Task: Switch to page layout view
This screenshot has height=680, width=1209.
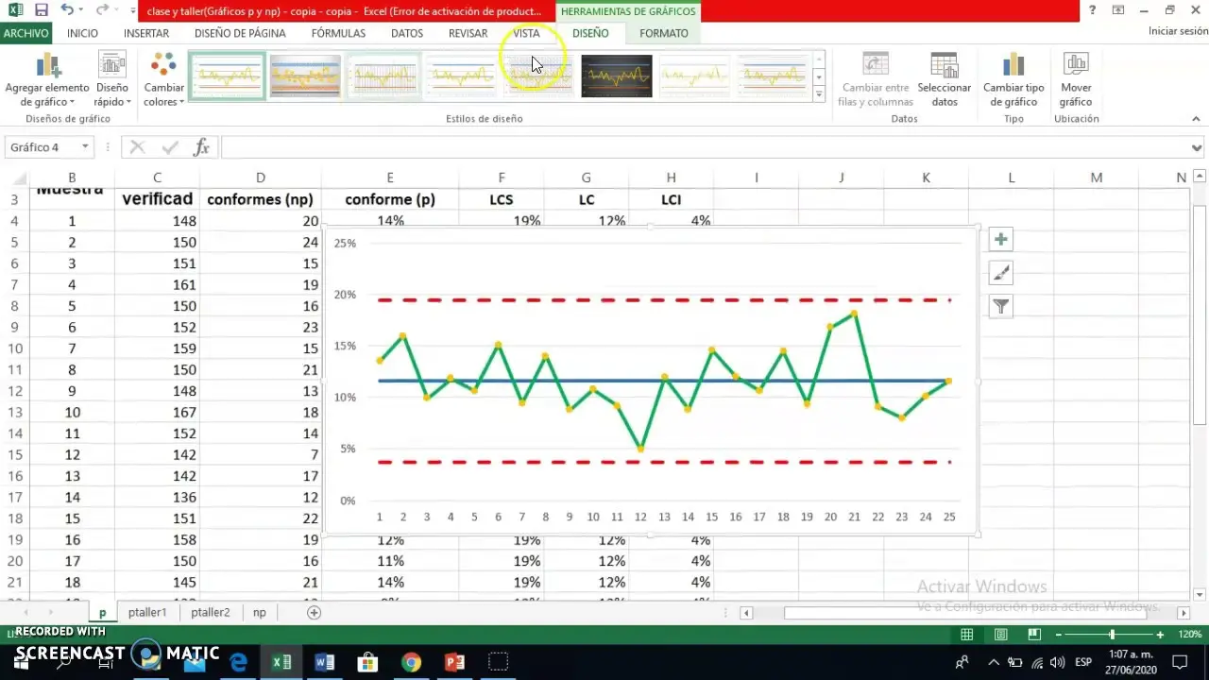Action: point(1000,635)
